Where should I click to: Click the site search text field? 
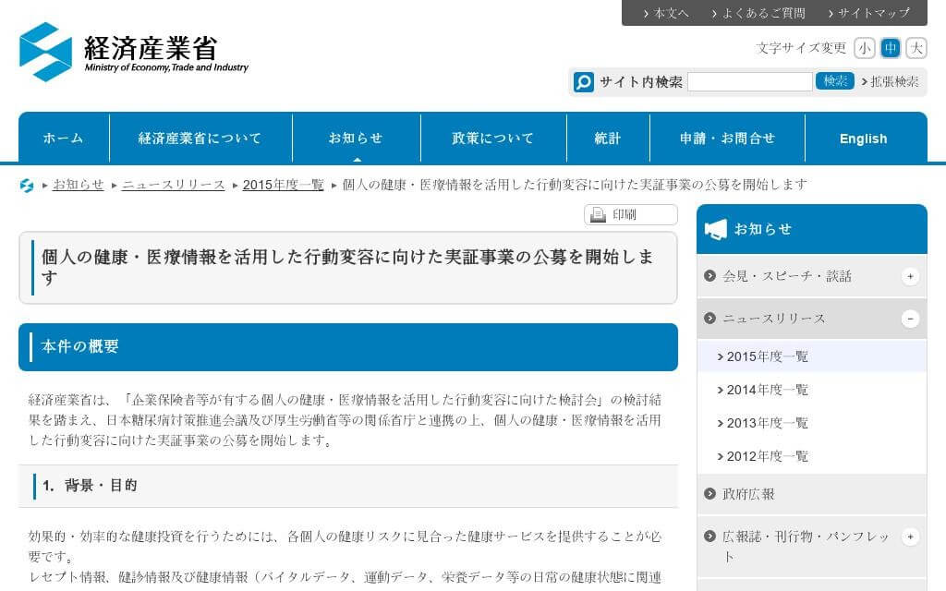coord(749,82)
